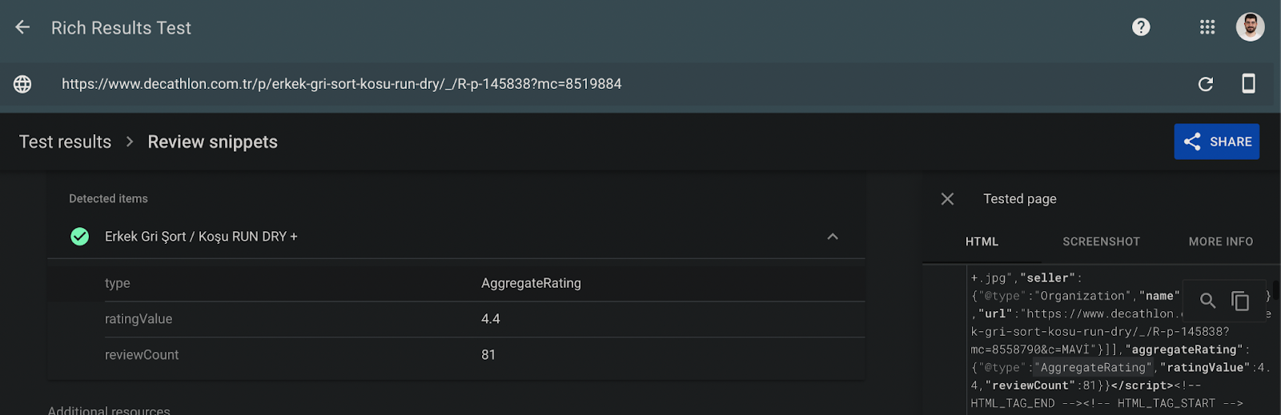This screenshot has width=1281, height=415.
Task: Search the HTML code with magnifier icon
Action: pyautogui.click(x=1207, y=301)
